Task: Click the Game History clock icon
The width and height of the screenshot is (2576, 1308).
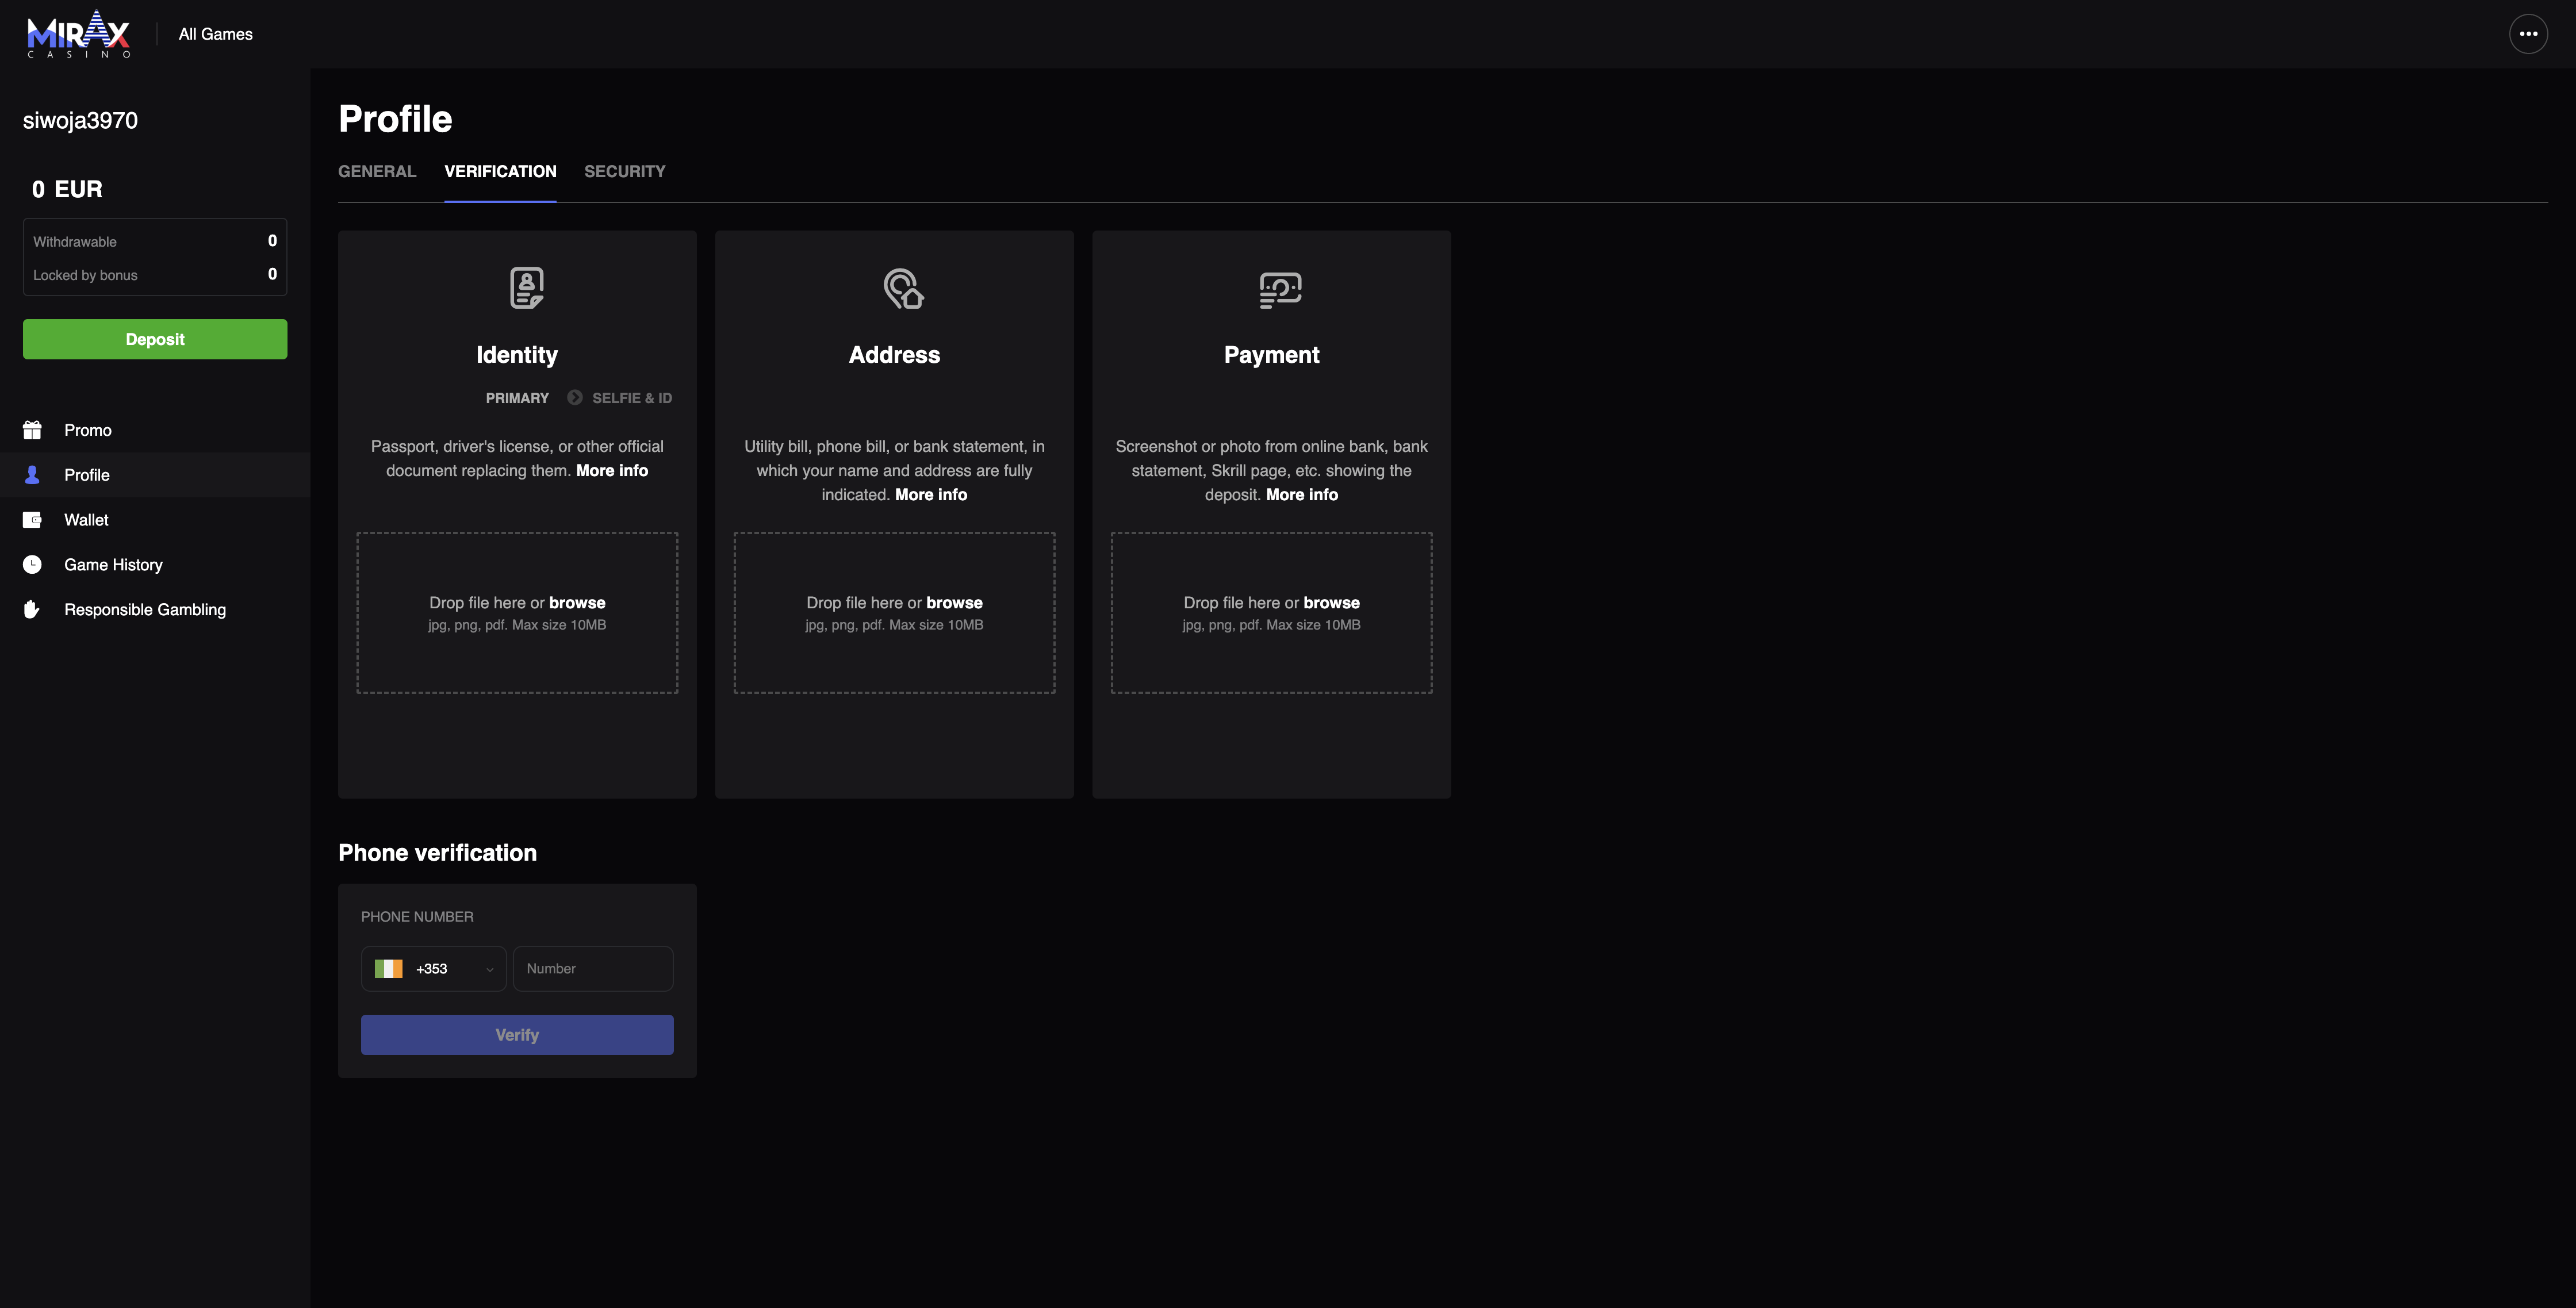Action: click(x=32, y=565)
